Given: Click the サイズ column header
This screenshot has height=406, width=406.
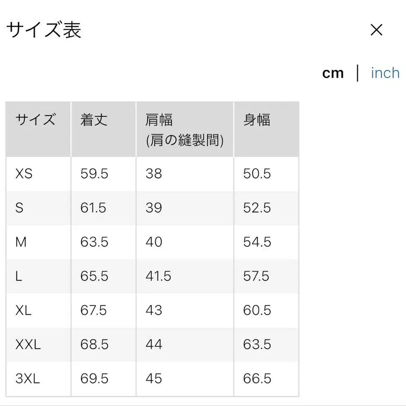Looking at the screenshot, I should [x=36, y=120].
